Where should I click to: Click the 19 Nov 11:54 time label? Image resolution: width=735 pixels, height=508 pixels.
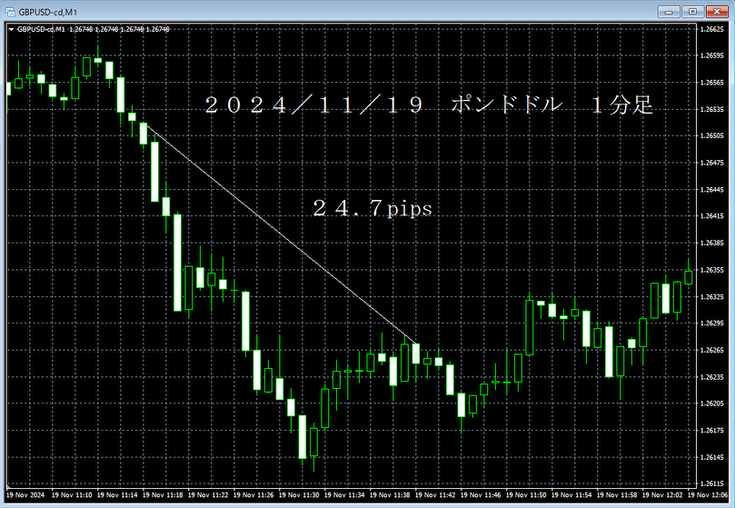[571, 495]
